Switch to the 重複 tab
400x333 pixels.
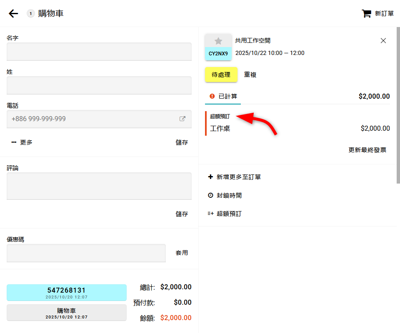point(250,75)
